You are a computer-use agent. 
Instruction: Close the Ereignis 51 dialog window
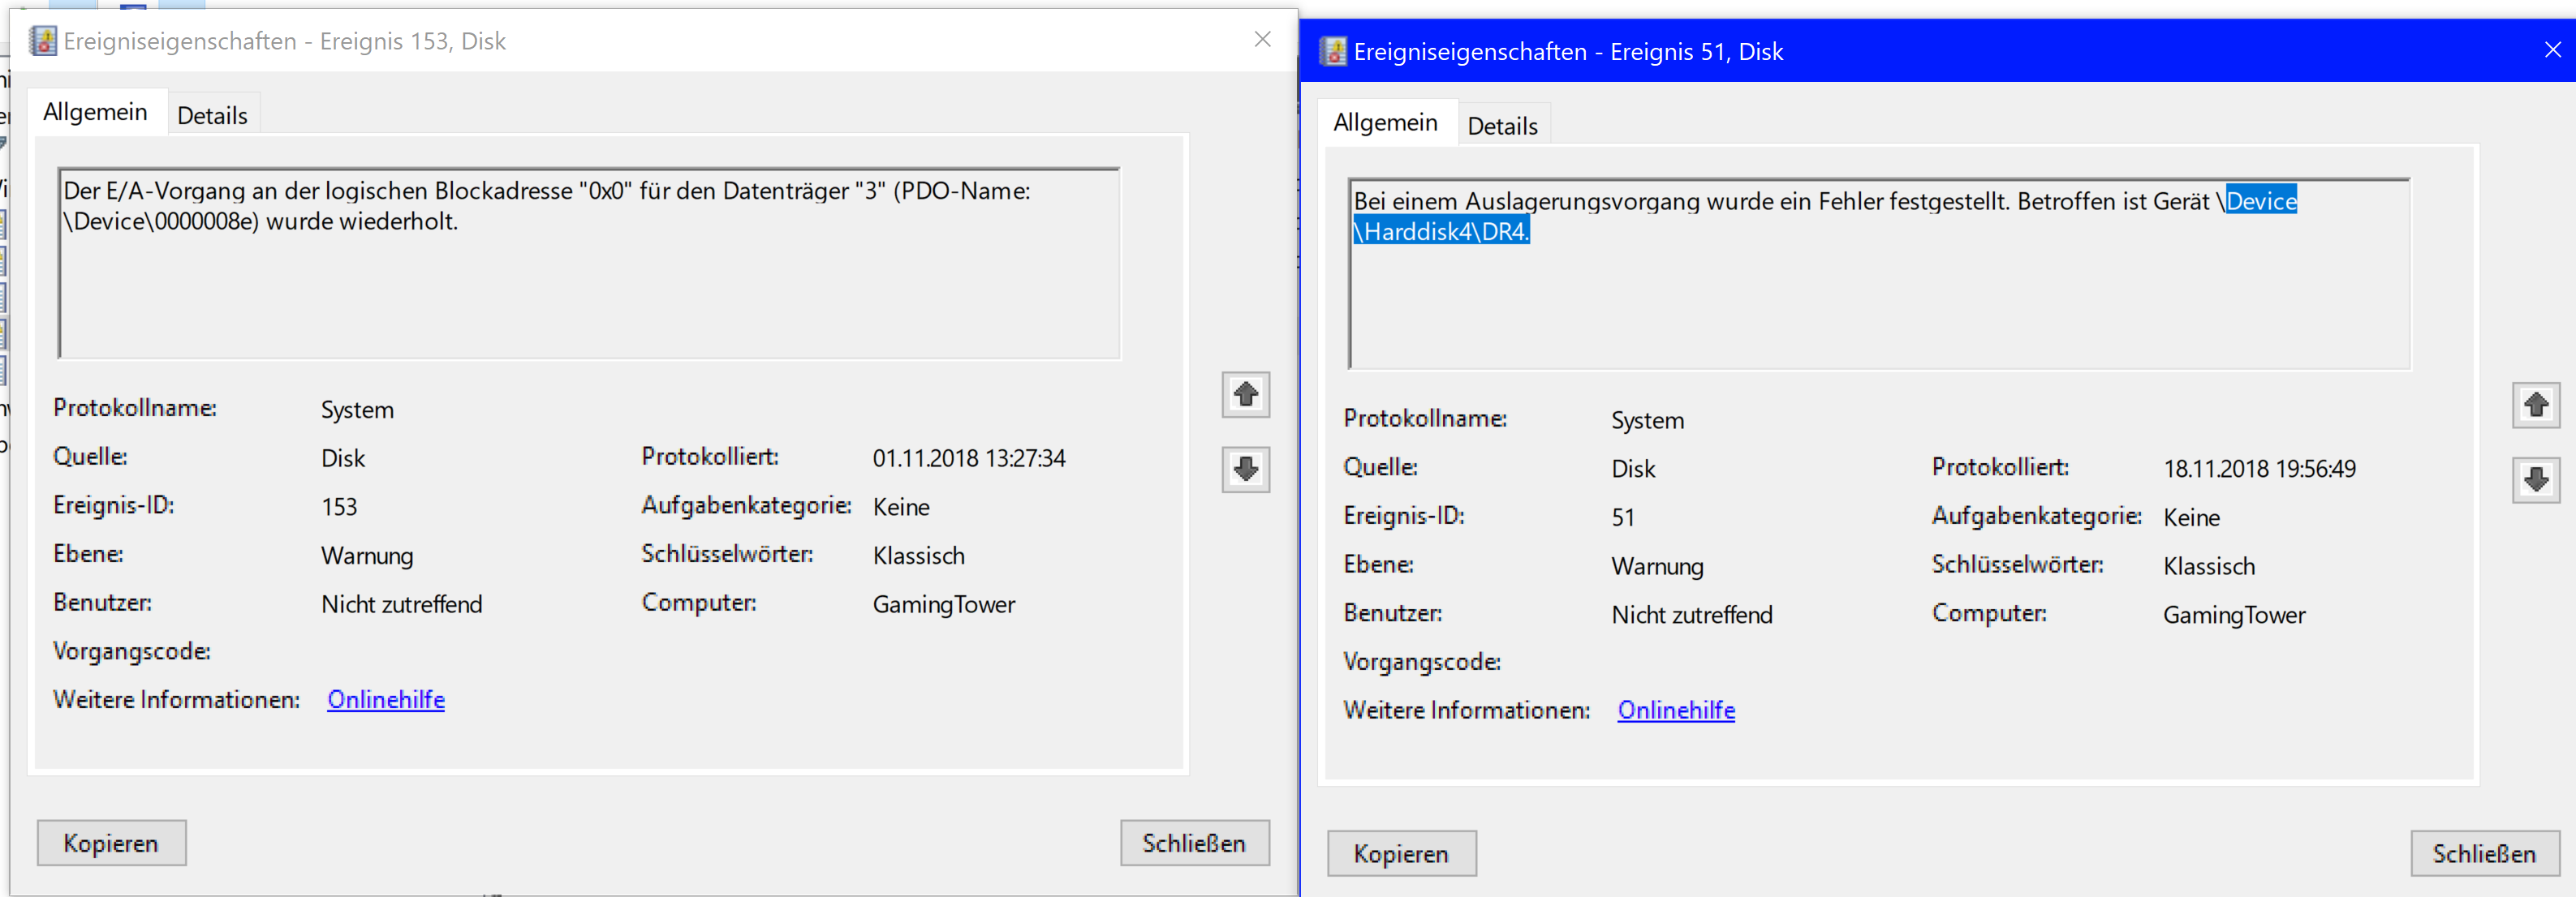point(2552,50)
